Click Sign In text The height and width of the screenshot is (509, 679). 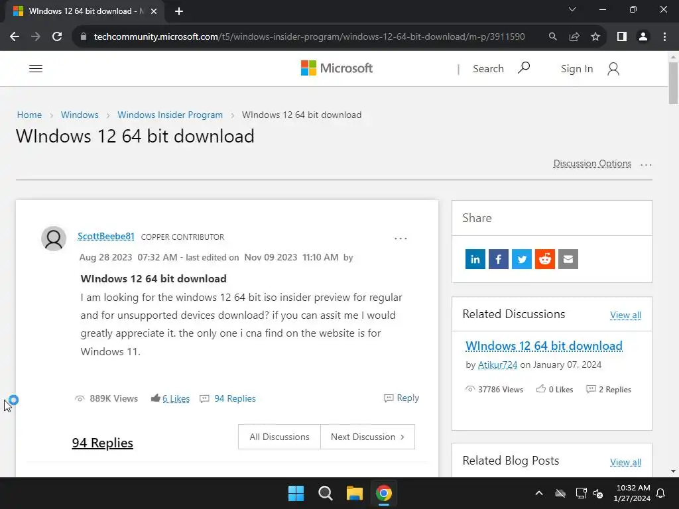[577, 69]
